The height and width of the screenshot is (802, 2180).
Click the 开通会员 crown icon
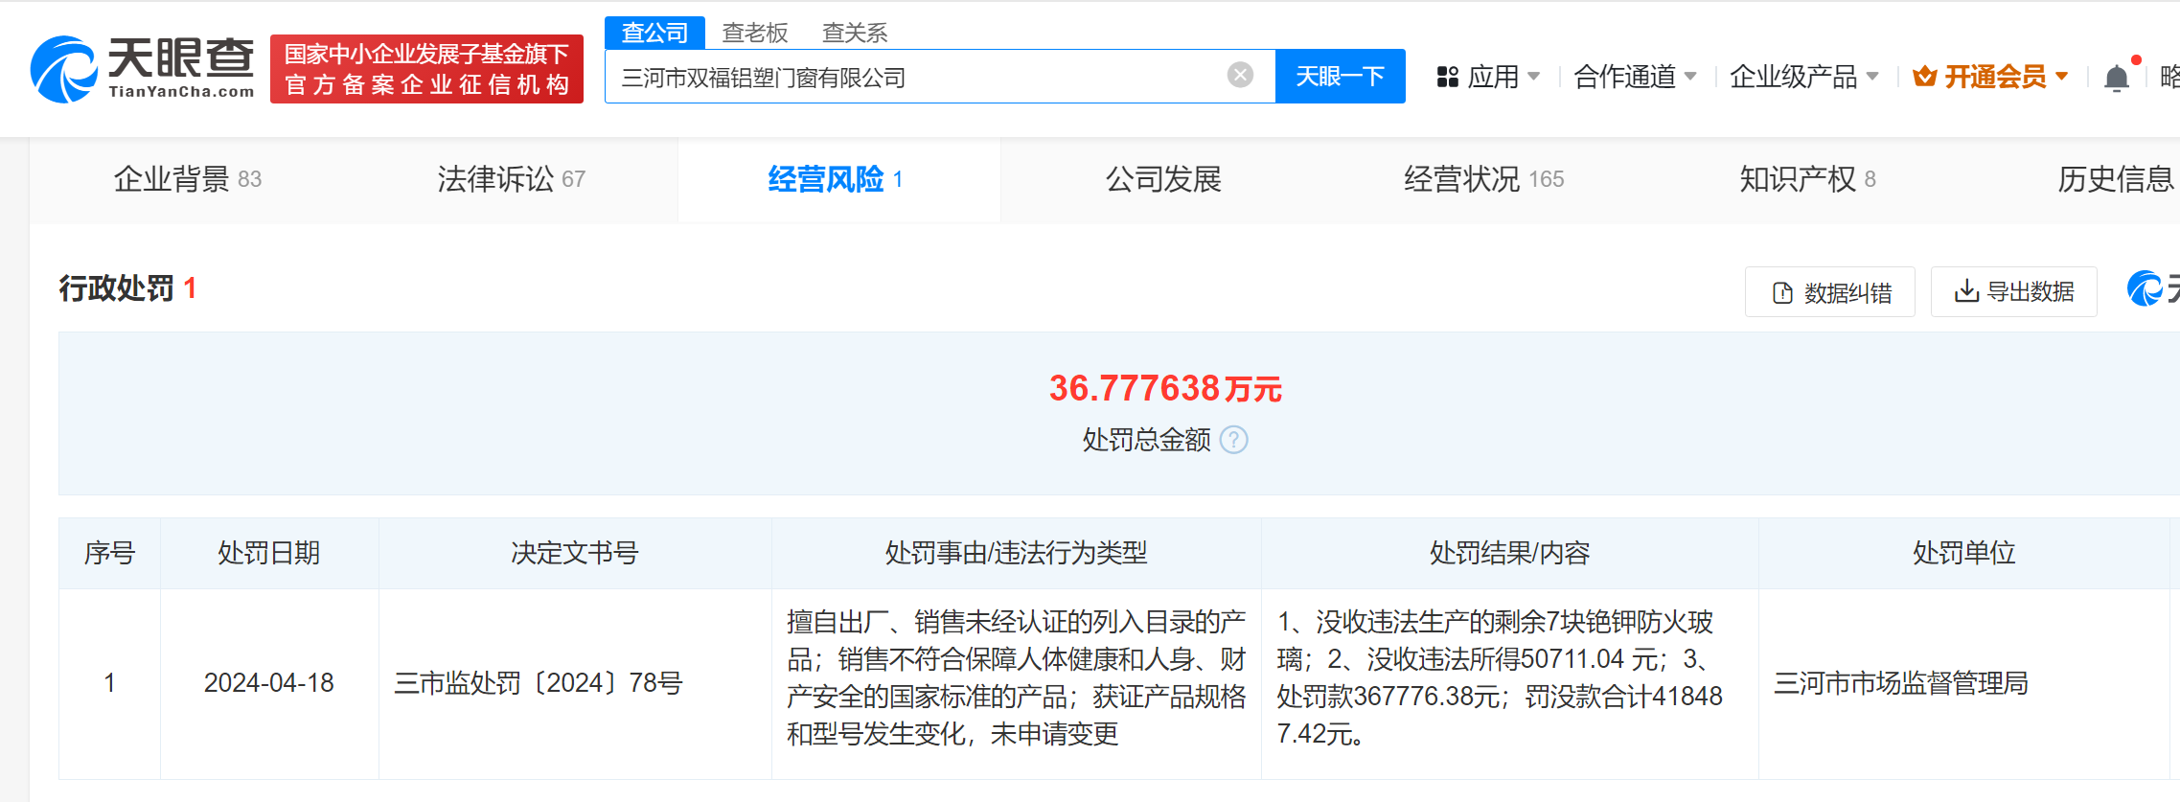1924,77
